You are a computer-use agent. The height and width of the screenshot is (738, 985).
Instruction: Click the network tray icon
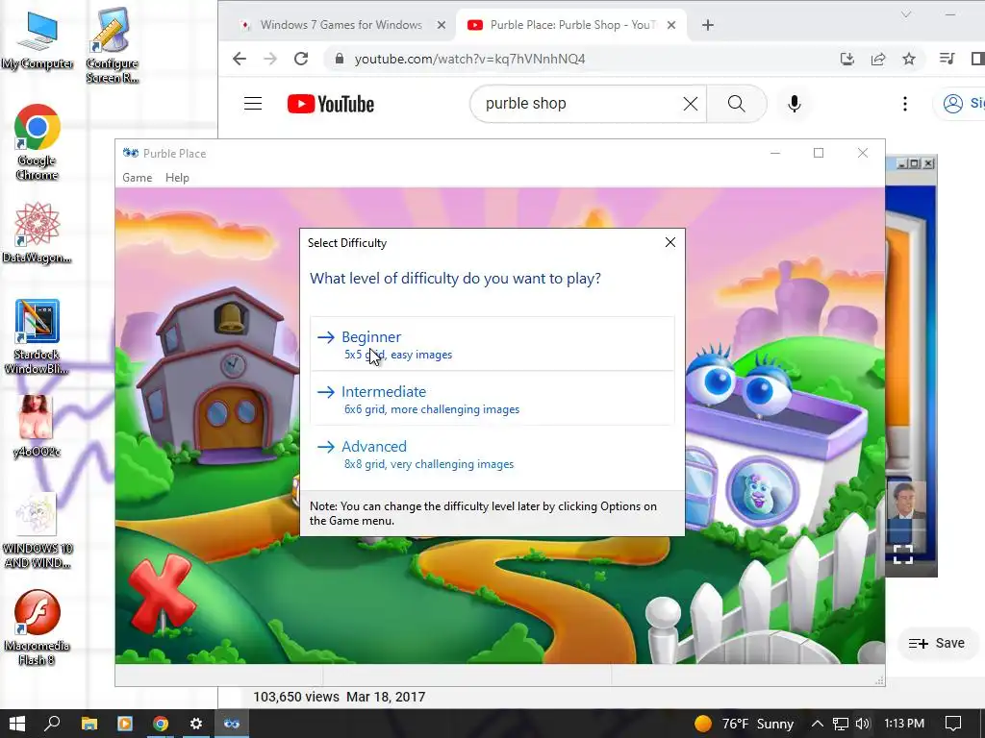click(841, 724)
